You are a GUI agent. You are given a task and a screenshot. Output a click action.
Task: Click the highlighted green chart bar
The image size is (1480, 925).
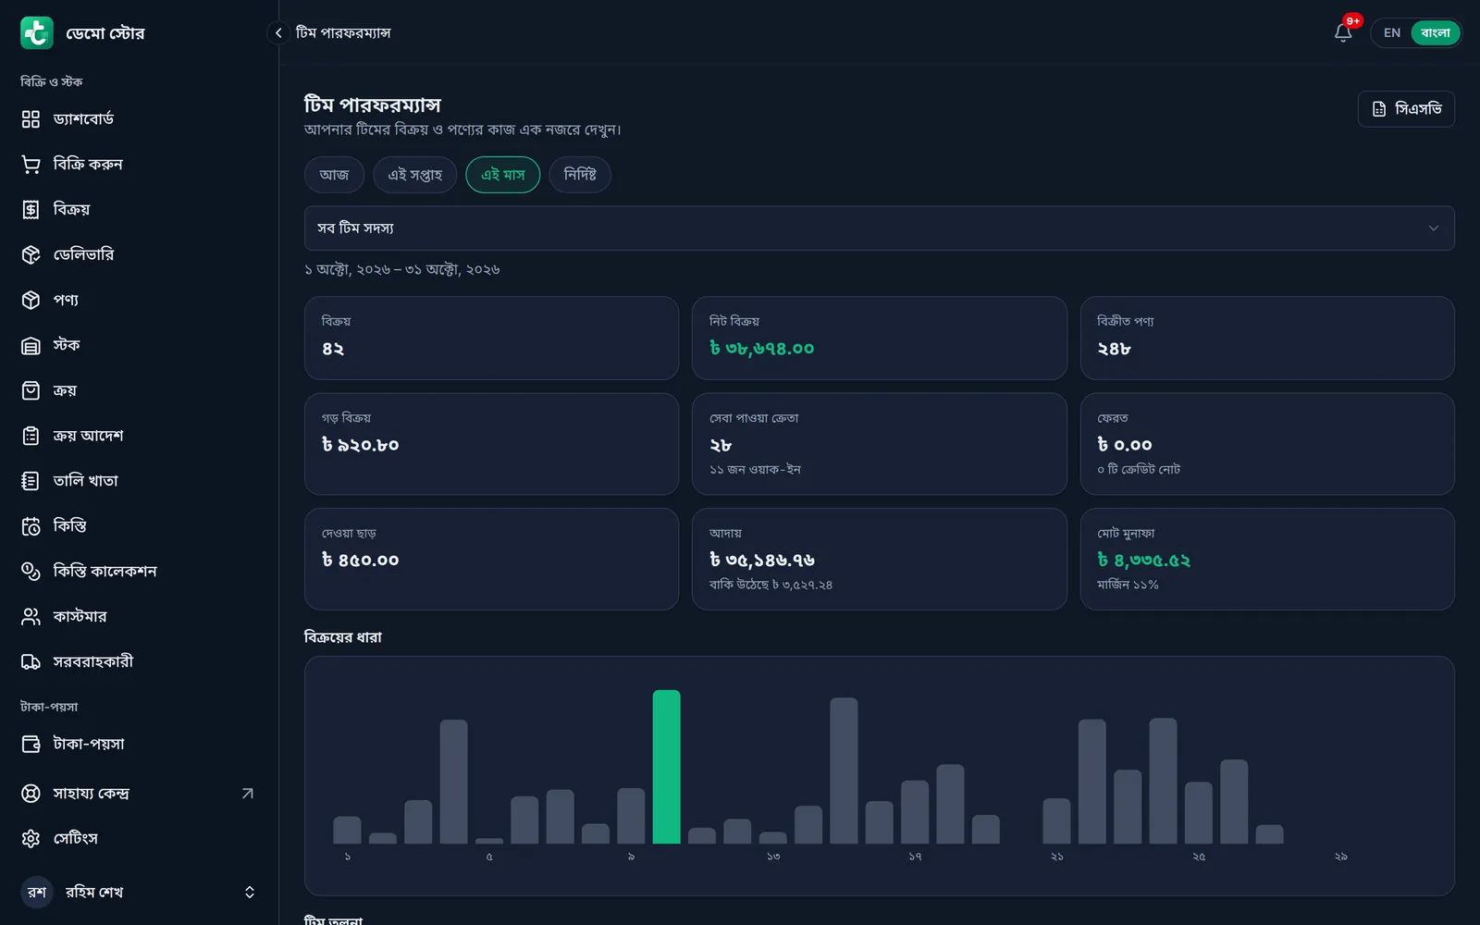point(666,767)
